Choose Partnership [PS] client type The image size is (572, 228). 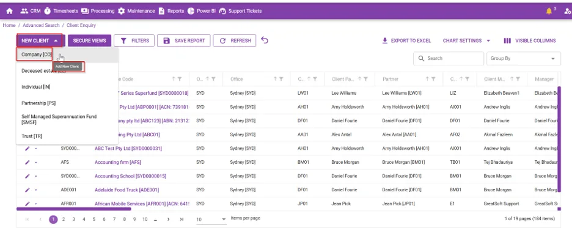tap(67, 103)
